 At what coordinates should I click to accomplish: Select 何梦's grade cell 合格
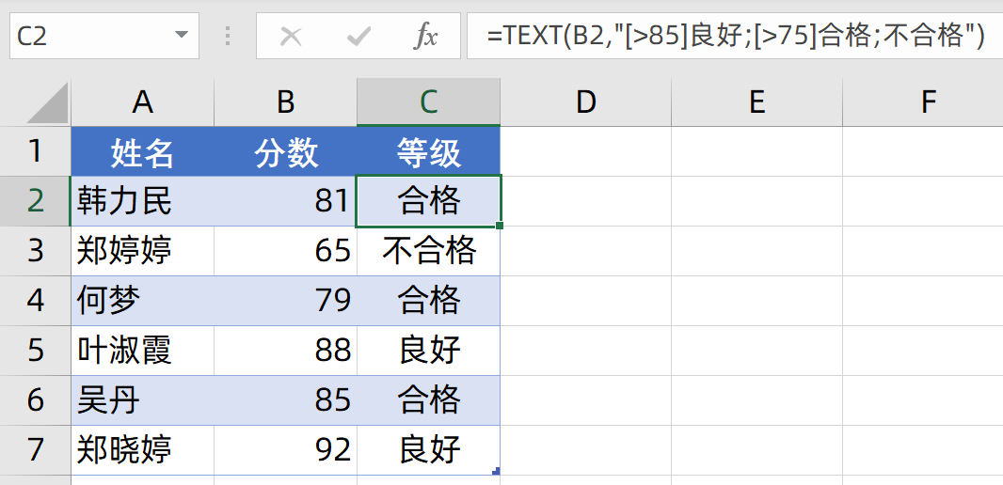tap(428, 301)
